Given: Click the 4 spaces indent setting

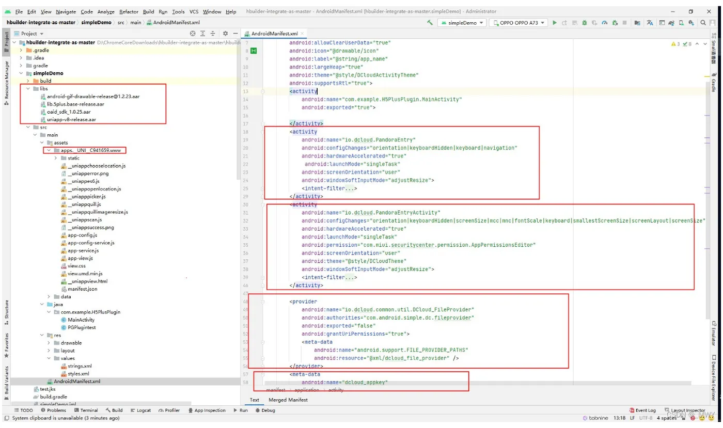Looking at the screenshot, I should [667, 418].
